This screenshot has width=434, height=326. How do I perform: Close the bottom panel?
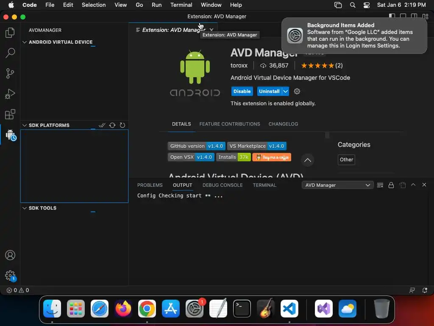[x=424, y=185]
